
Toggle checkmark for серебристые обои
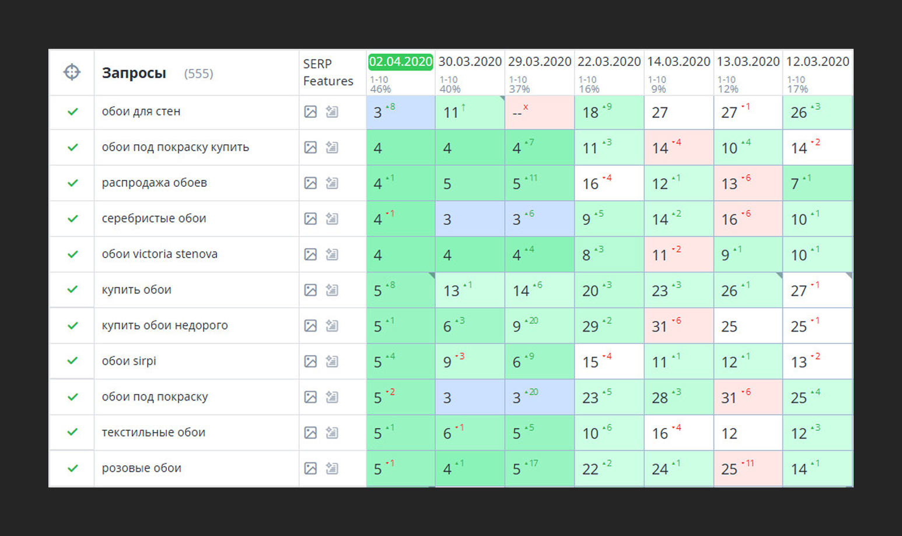(72, 218)
